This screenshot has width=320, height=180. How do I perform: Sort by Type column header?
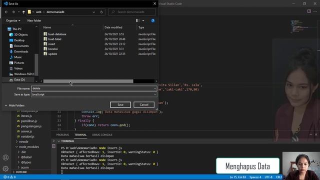pyautogui.click(x=141, y=27)
